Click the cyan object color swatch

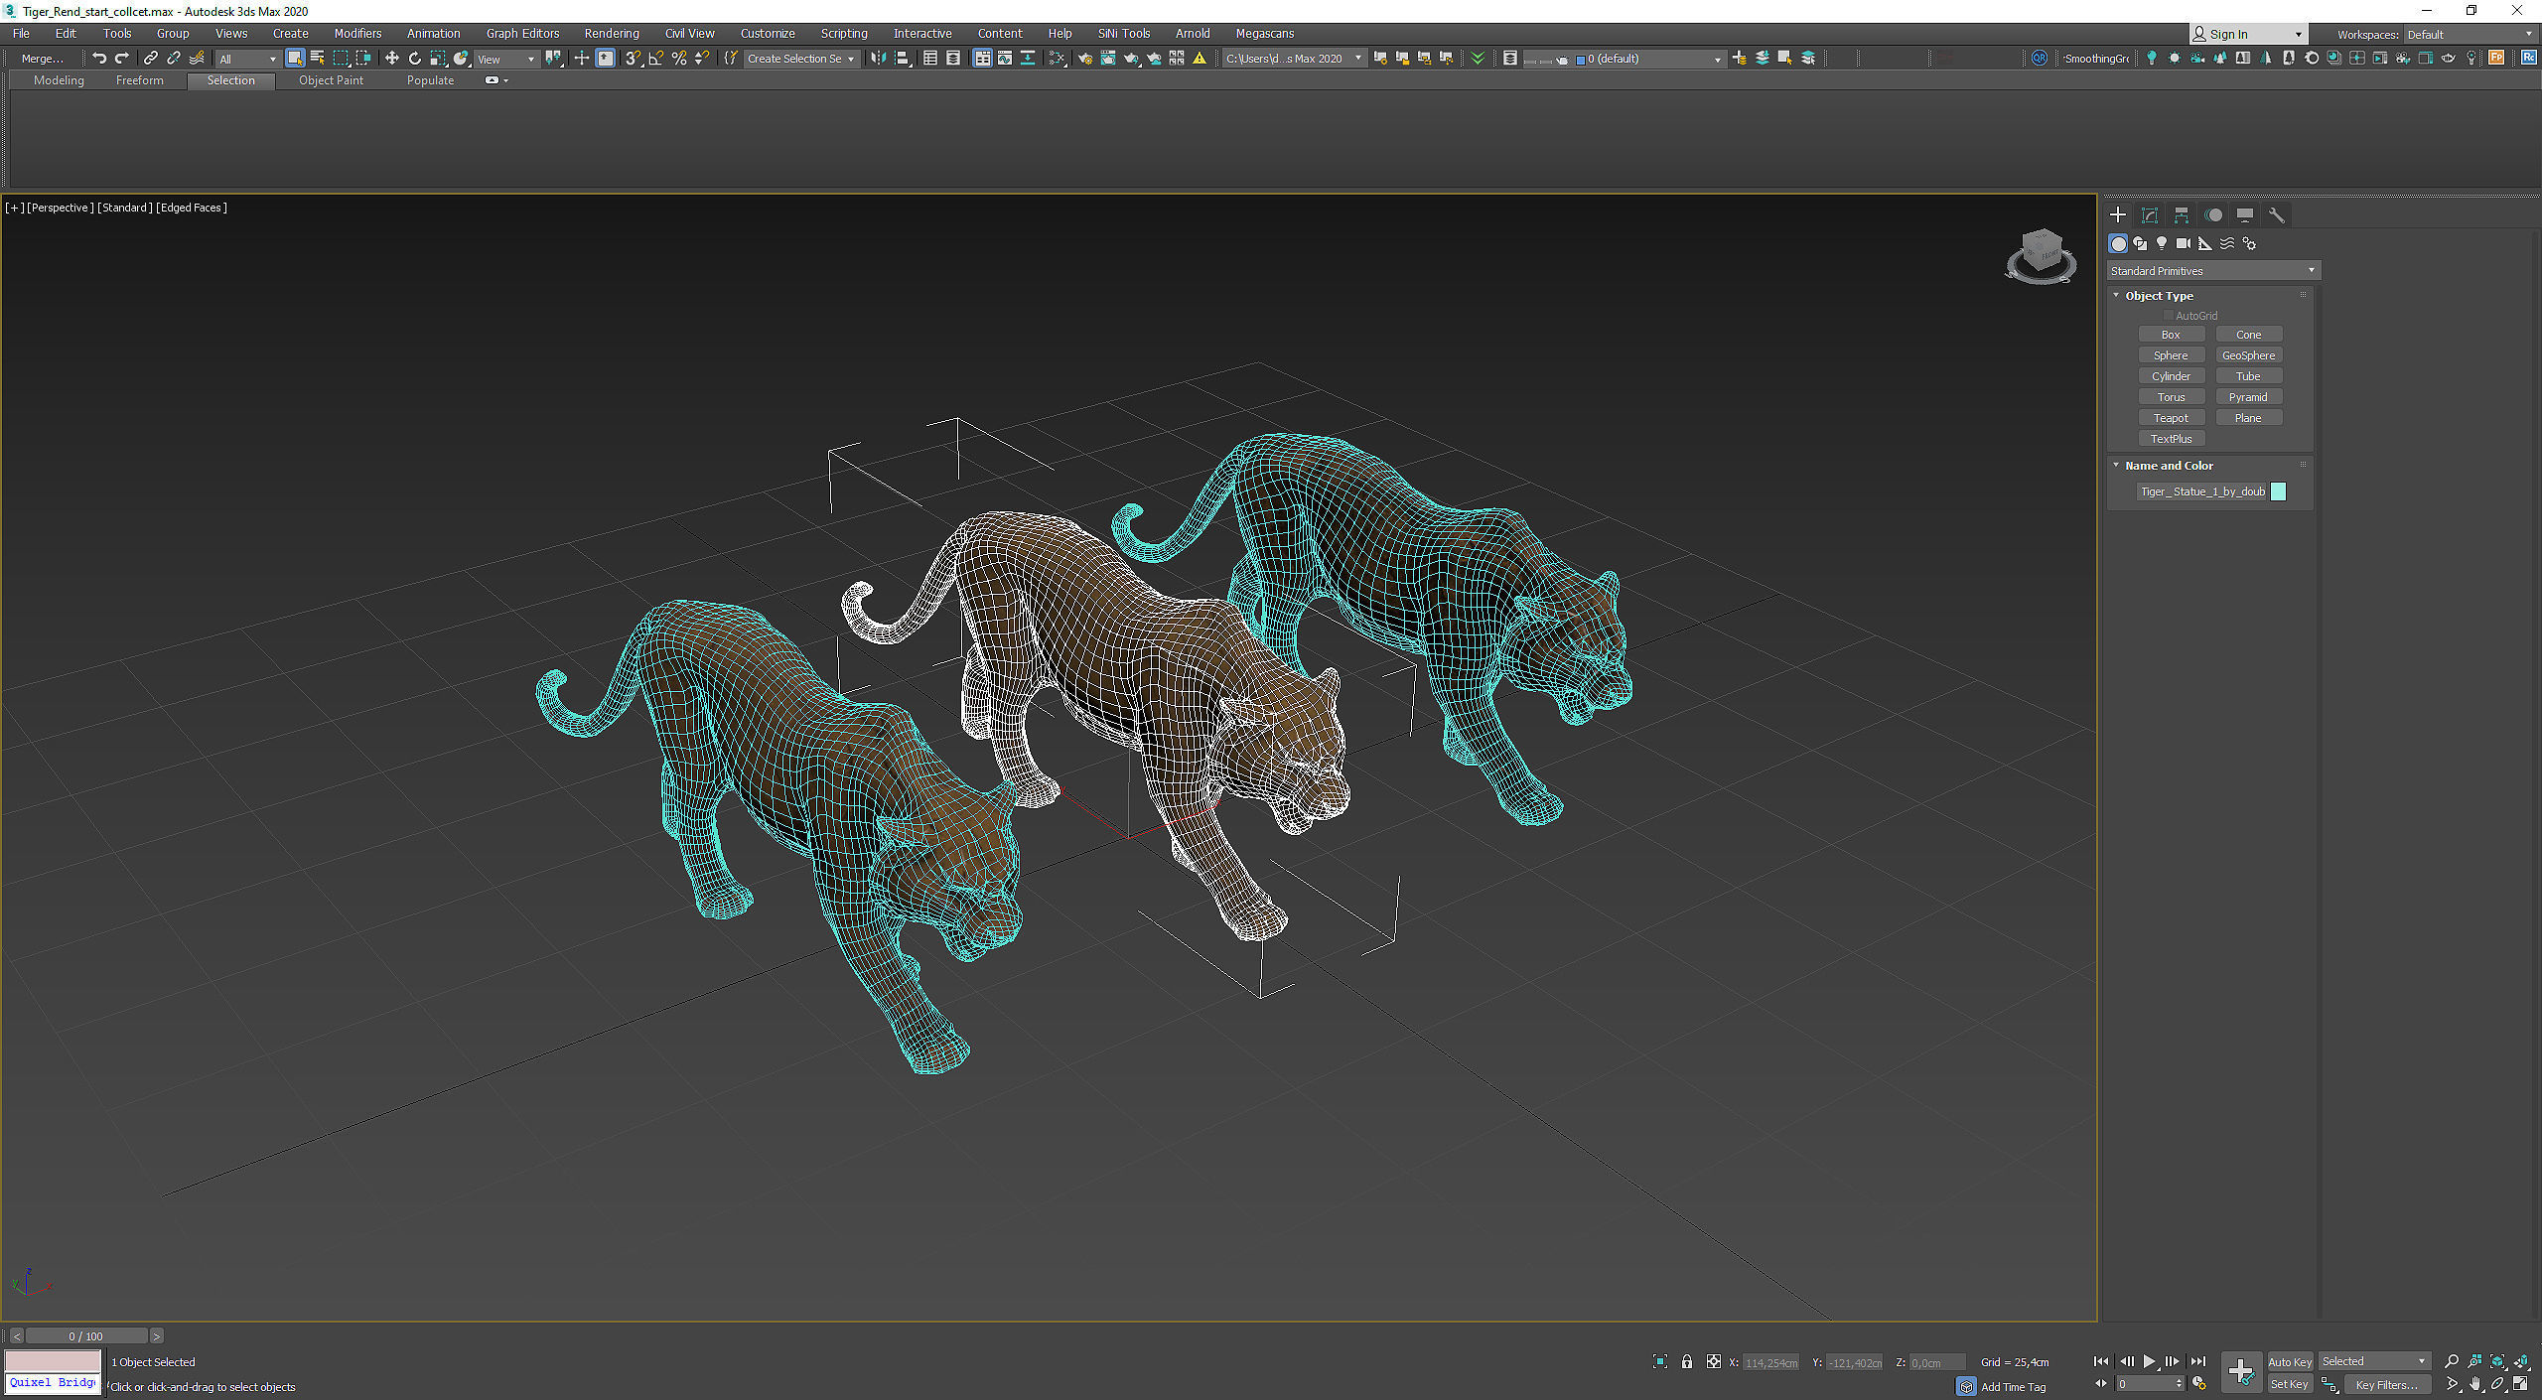tap(2279, 491)
